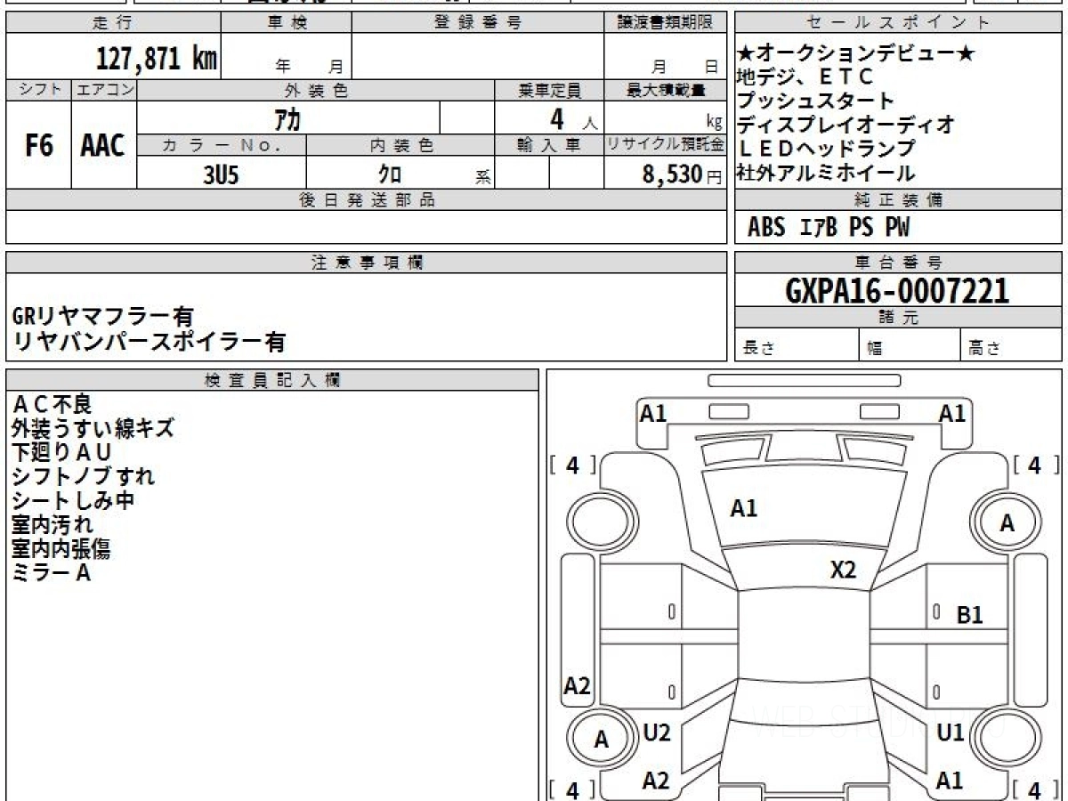Click the 後日発送部品 header bar
The height and width of the screenshot is (801, 1068).
[x=367, y=200]
